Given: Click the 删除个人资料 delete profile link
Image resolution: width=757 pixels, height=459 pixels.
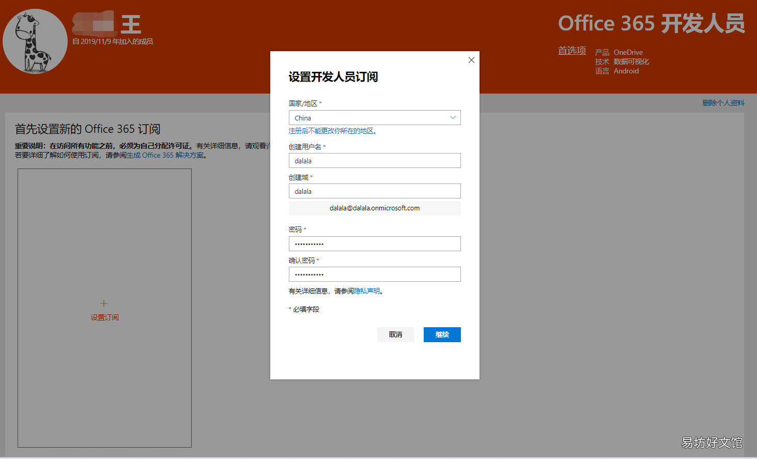Looking at the screenshot, I should click(x=723, y=103).
